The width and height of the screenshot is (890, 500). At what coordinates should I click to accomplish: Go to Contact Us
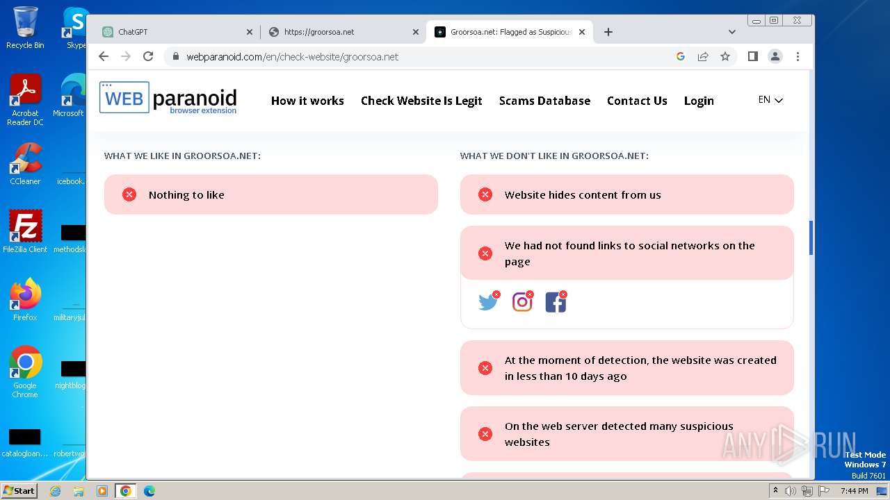click(637, 101)
